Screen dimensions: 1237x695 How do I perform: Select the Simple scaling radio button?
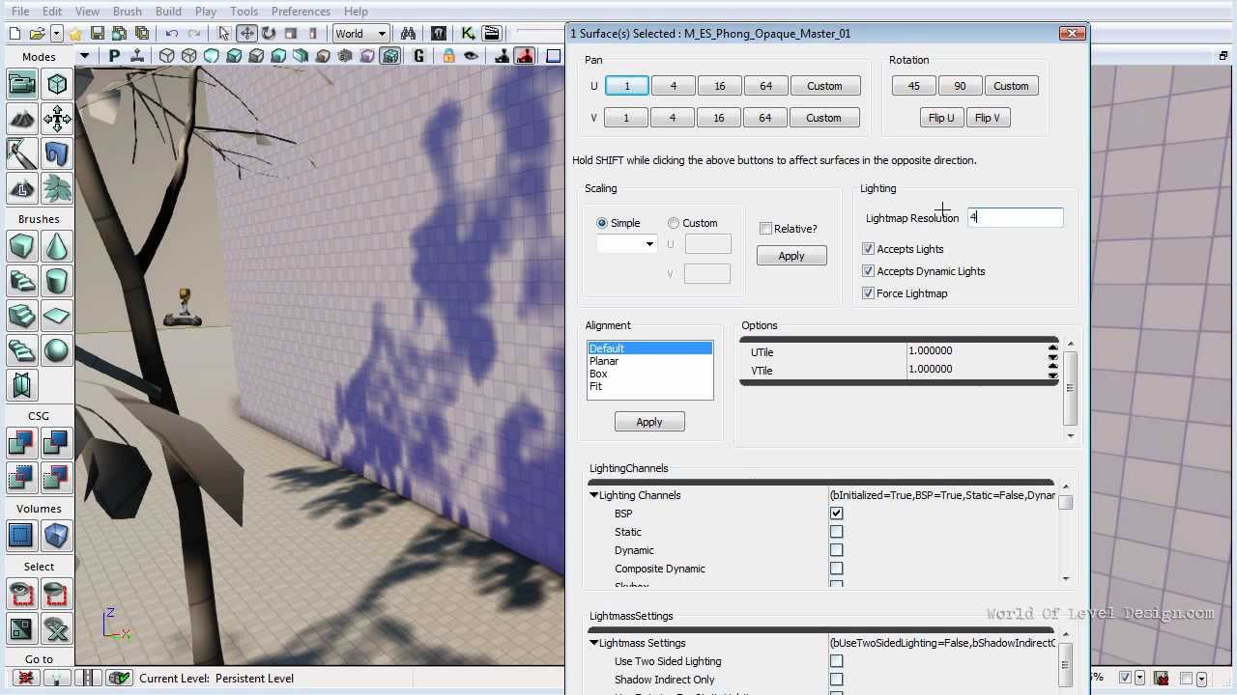tap(602, 223)
